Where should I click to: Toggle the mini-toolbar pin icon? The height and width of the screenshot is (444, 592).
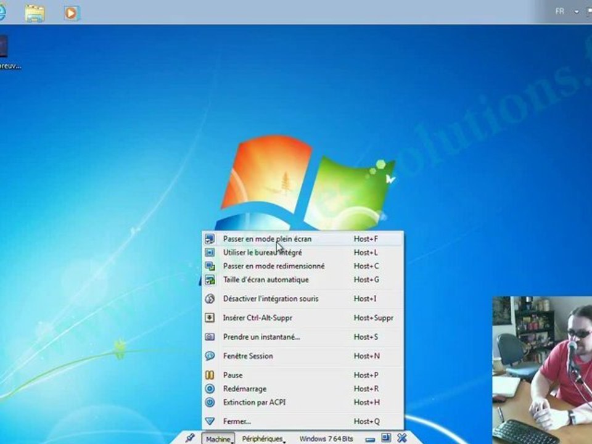click(190, 438)
